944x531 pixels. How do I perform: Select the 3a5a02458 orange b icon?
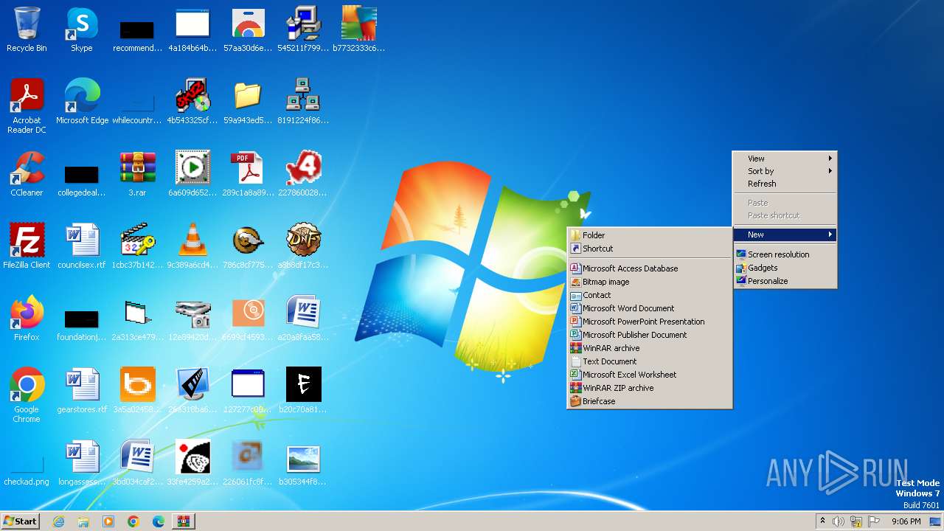tap(137, 391)
